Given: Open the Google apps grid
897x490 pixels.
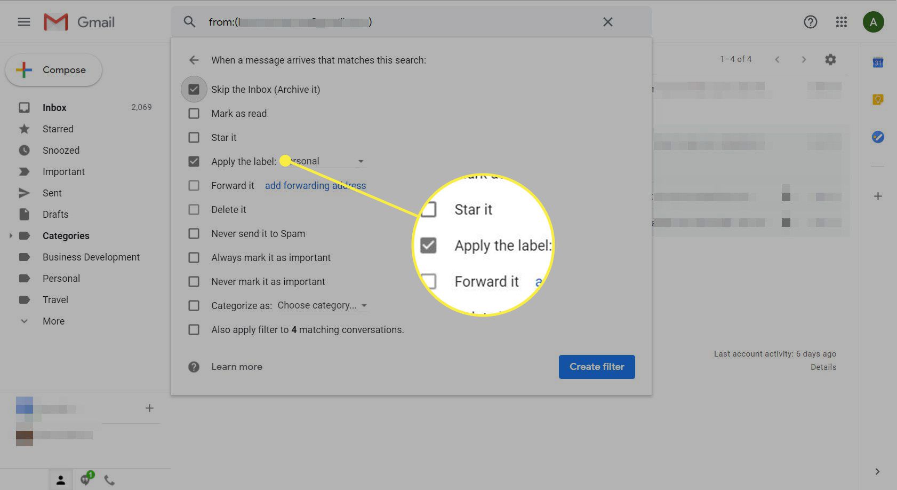Looking at the screenshot, I should 842,22.
